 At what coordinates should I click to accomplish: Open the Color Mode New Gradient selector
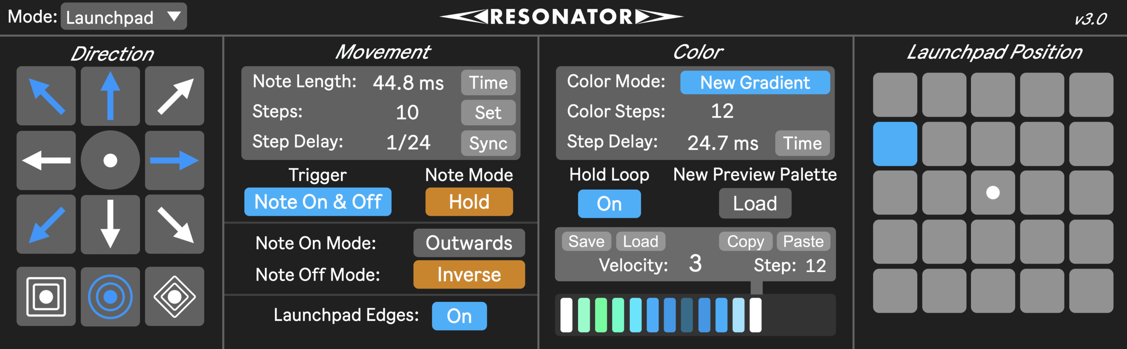pyautogui.click(x=755, y=83)
